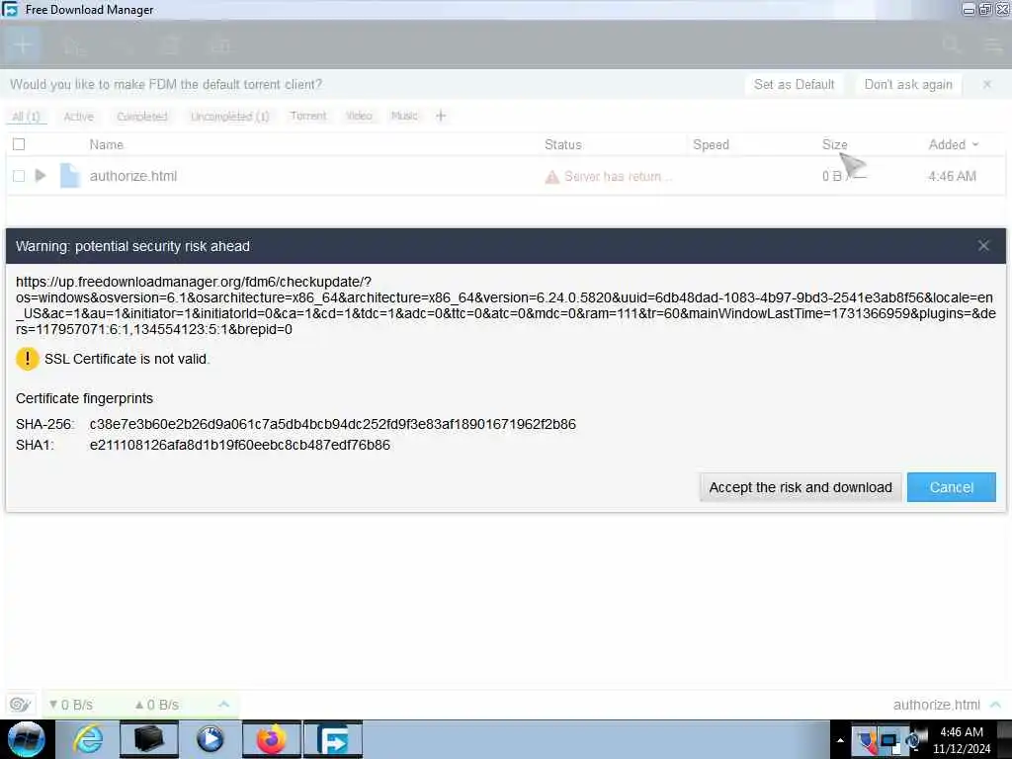Click the move-to-folder icon in toolbar
Image resolution: width=1012 pixels, height=759 pixels.
click(x=220, y=45)
